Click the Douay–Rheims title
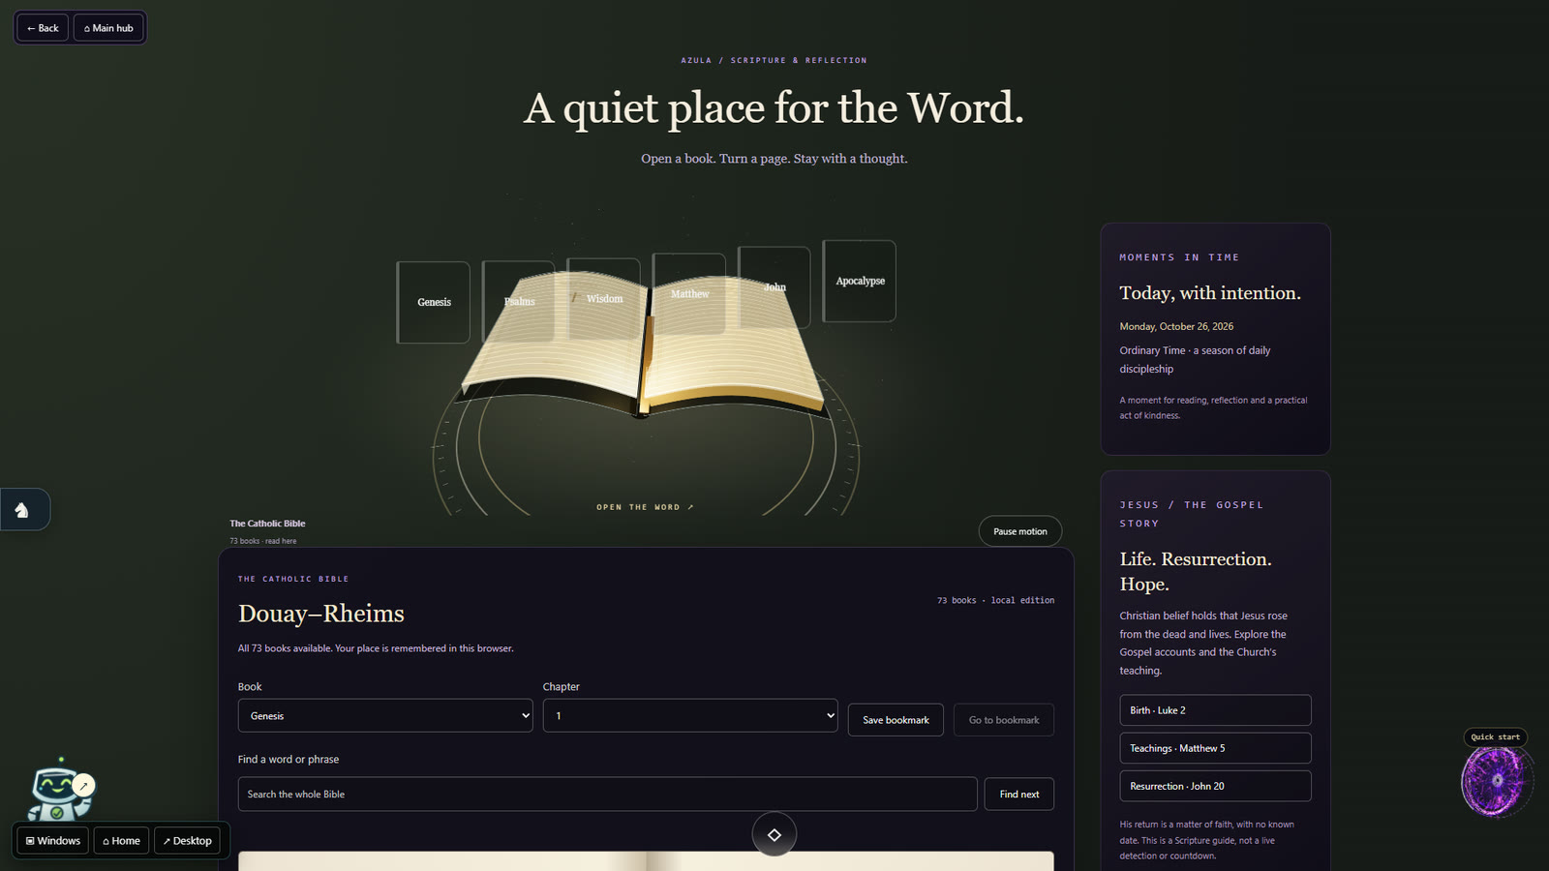This screenshot has height=871, width=1549. point(321,614)
